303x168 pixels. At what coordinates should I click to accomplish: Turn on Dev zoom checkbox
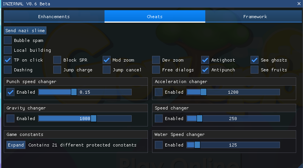pyautogui.click(x=156, y=60)
